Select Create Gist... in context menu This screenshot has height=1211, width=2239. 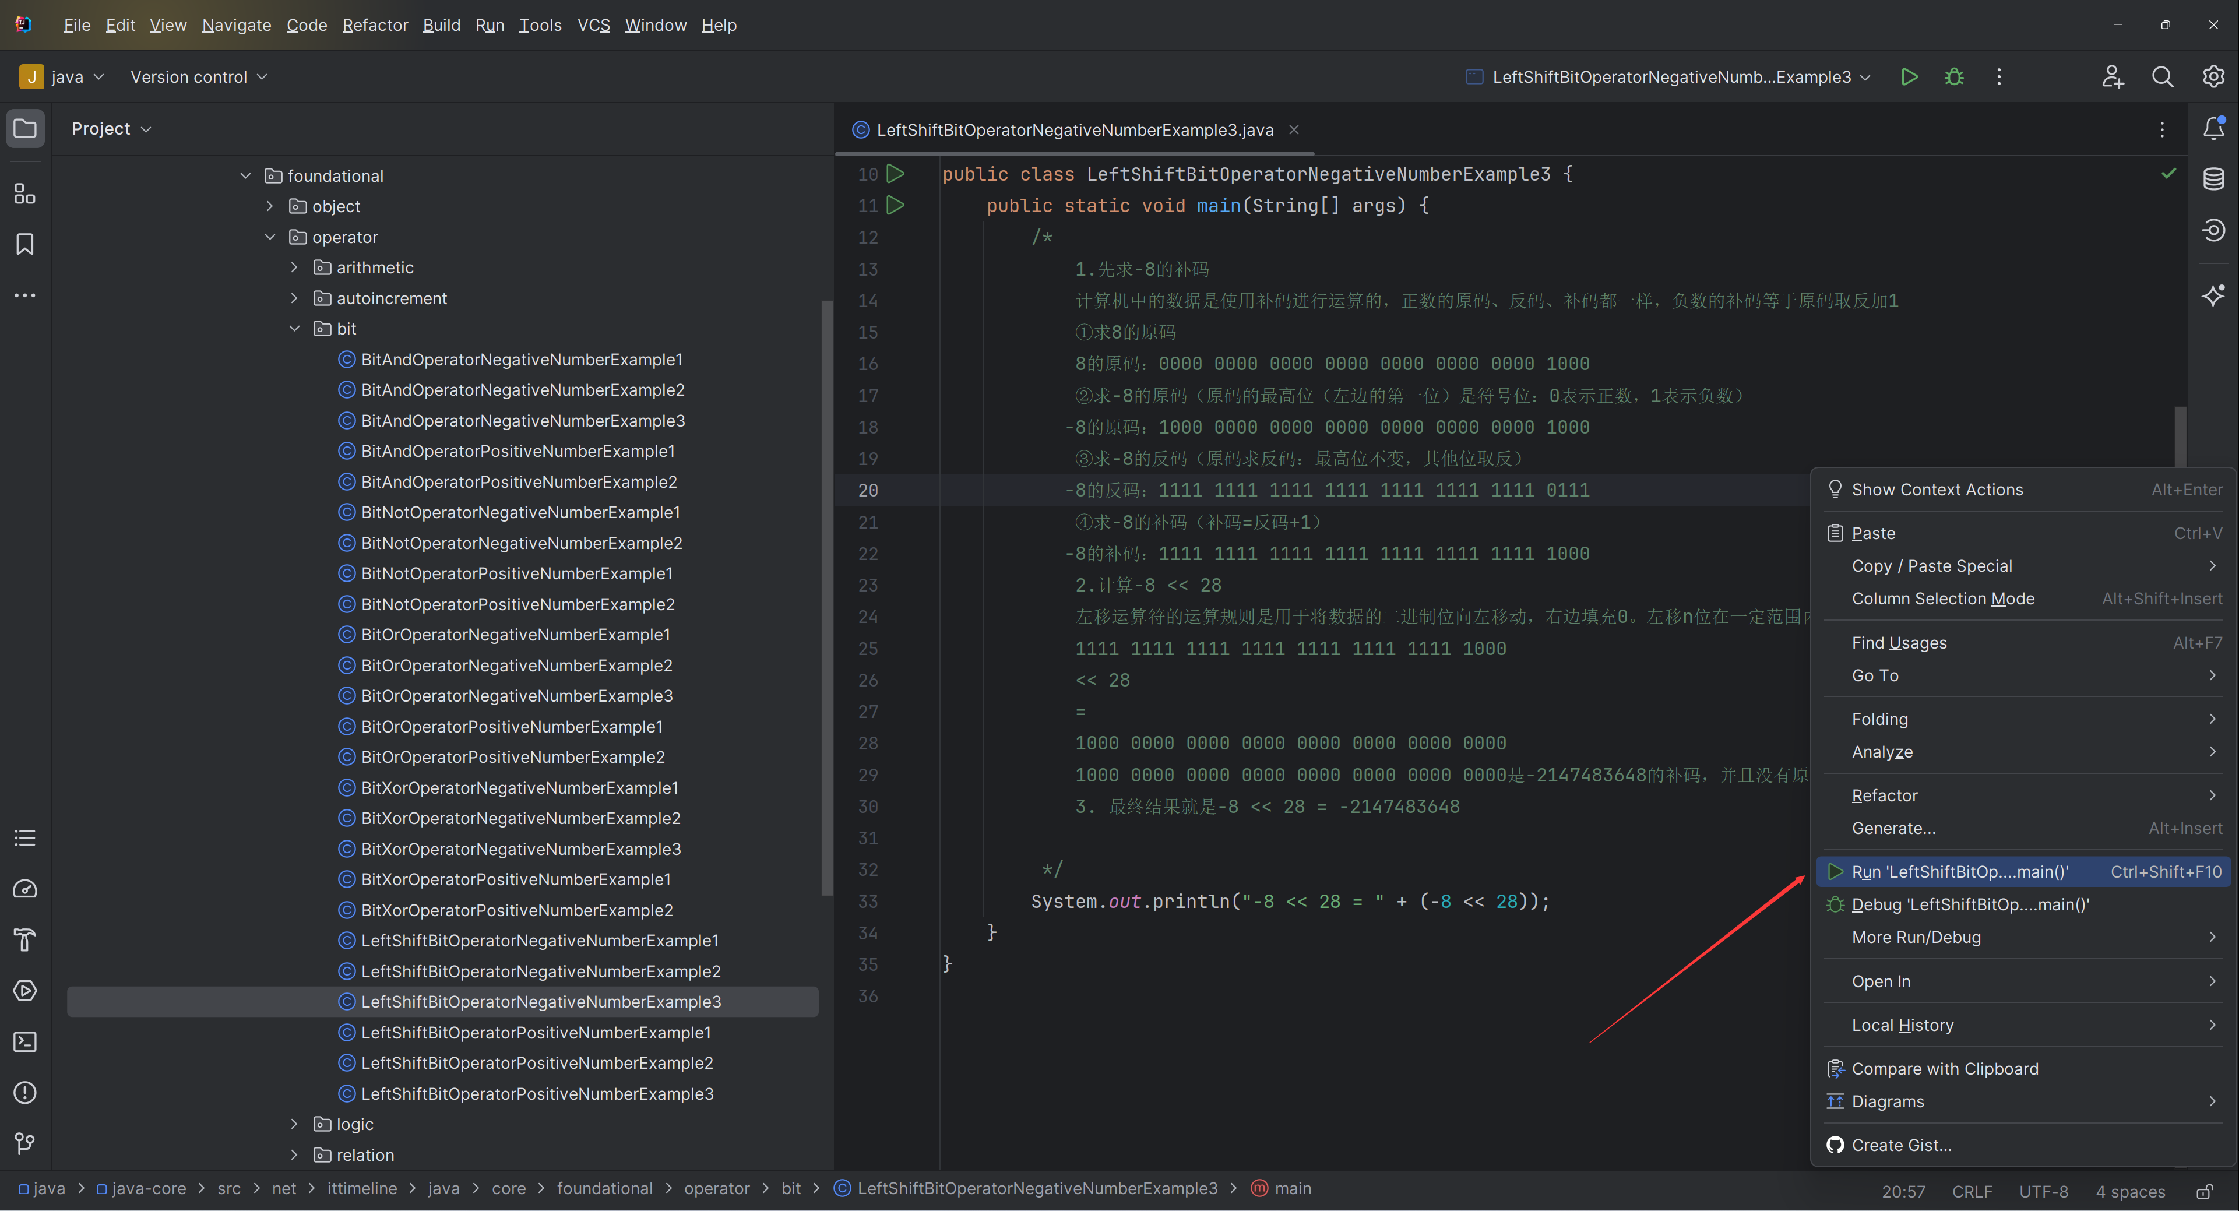(2023, 1145)
